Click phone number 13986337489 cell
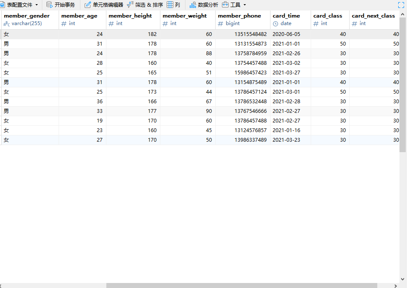This screenshot has height=288, width=407. coord(243,140)
